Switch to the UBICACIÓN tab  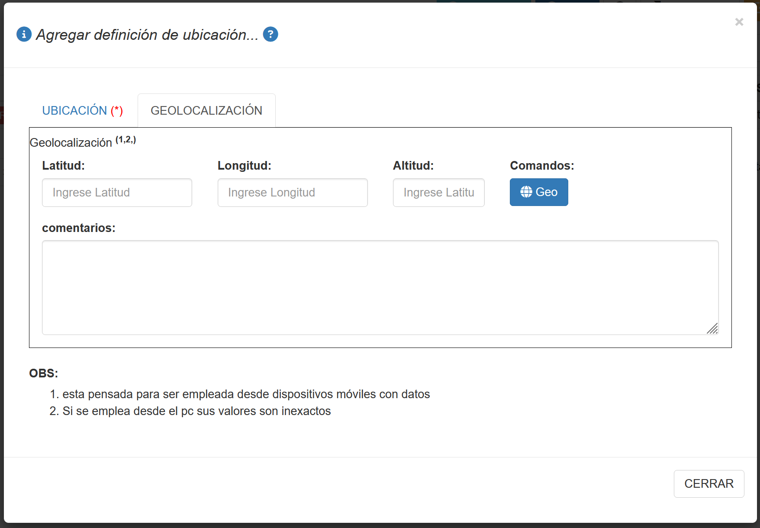coord(82,111)
